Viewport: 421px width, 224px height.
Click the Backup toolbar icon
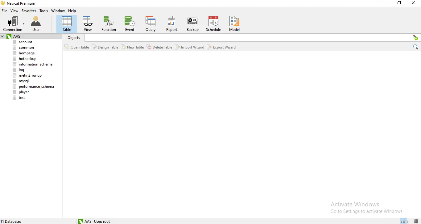192,24
